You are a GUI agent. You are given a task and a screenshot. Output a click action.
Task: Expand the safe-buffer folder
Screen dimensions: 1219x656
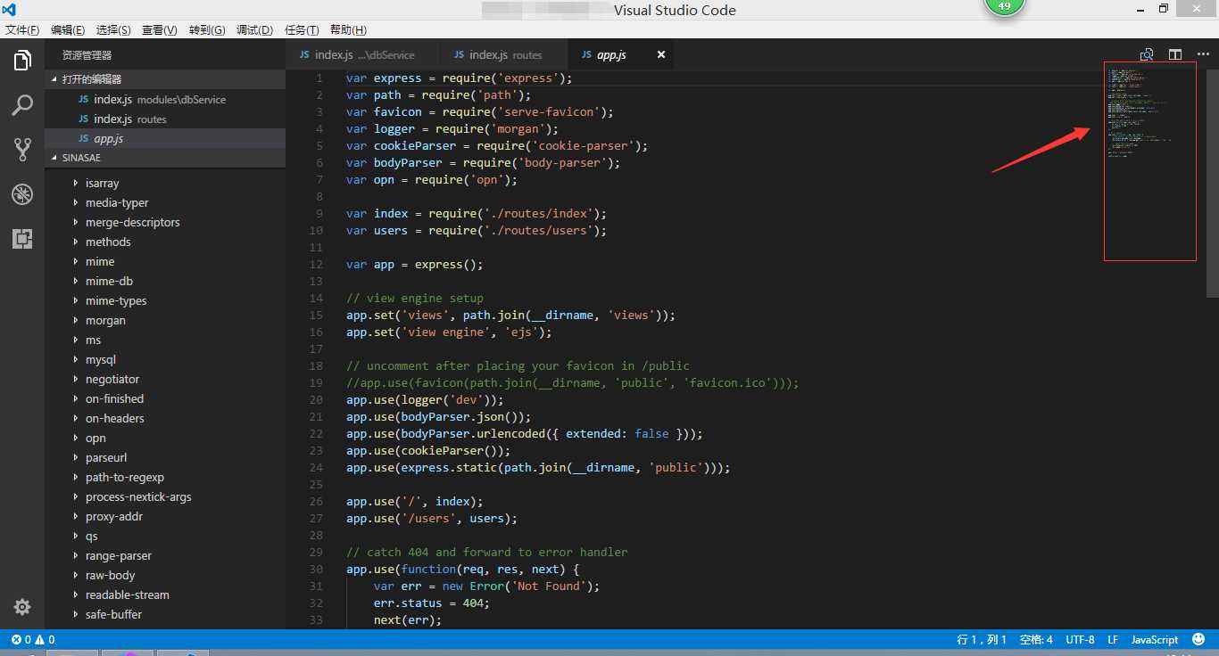pyautogui.click(x=165, y=614)
